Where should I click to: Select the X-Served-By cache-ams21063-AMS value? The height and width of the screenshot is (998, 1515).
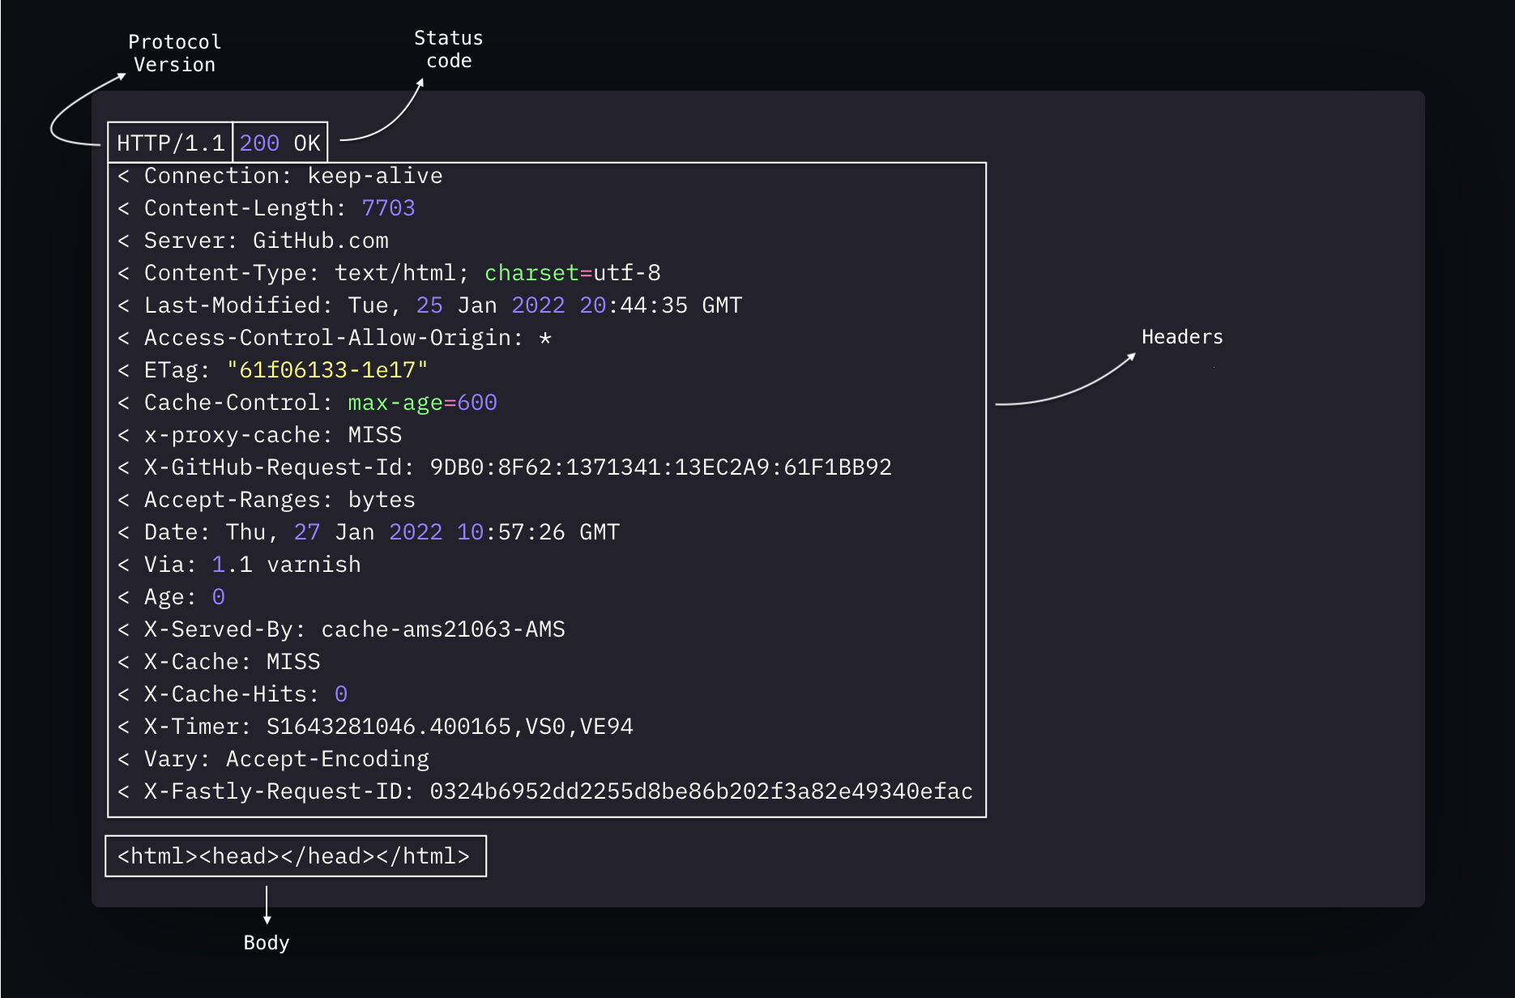(443, 629)
